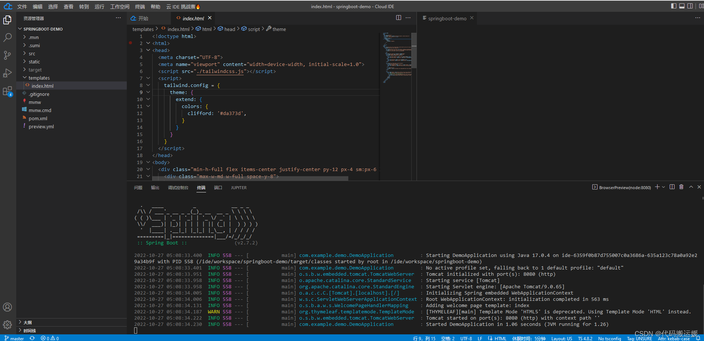
Task: Open more actions in springboot-demo editor group
Action: (697, 18)
